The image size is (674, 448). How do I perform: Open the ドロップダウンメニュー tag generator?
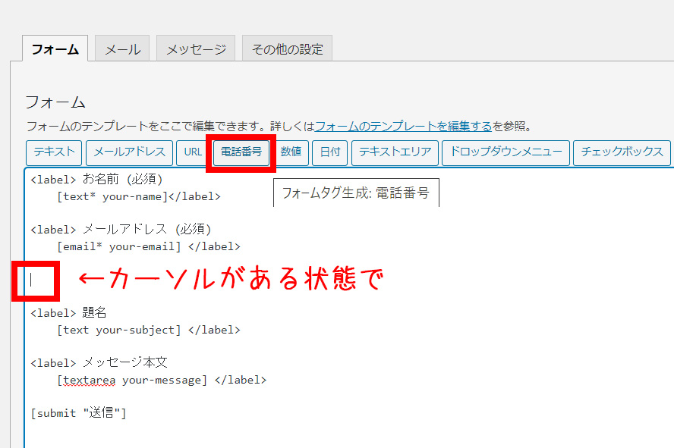(505, 152)
